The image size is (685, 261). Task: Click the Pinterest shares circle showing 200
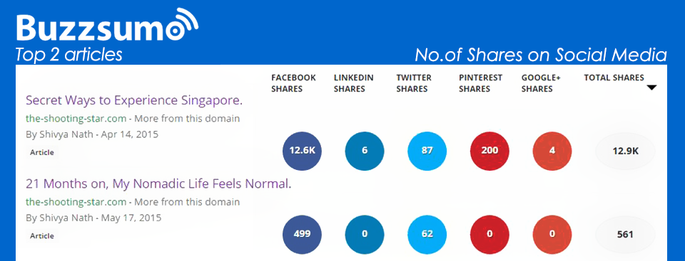489,151
